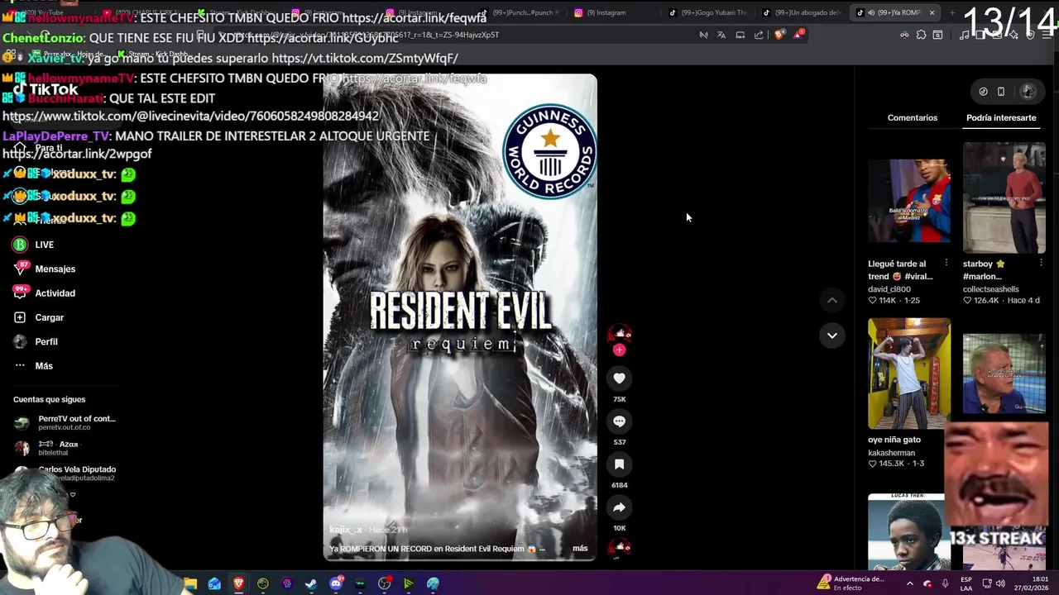Viewport: 1059px width, 595px height.
Task: Open kajix_x author profile link
Action: [x=346, y=530]
